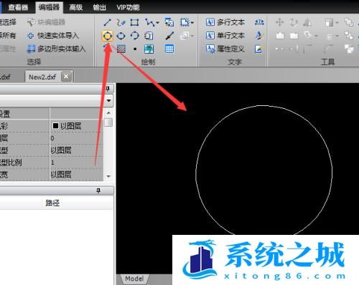Select the Hatch fill tool
The width and height of the screenshot is (359, 285).
click(x=121, y=49)
